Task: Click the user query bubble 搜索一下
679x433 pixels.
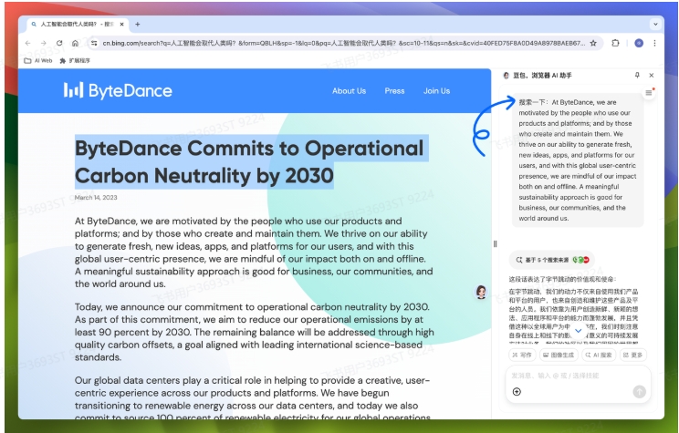Action: pyautogui.click(x=577, y=160)
